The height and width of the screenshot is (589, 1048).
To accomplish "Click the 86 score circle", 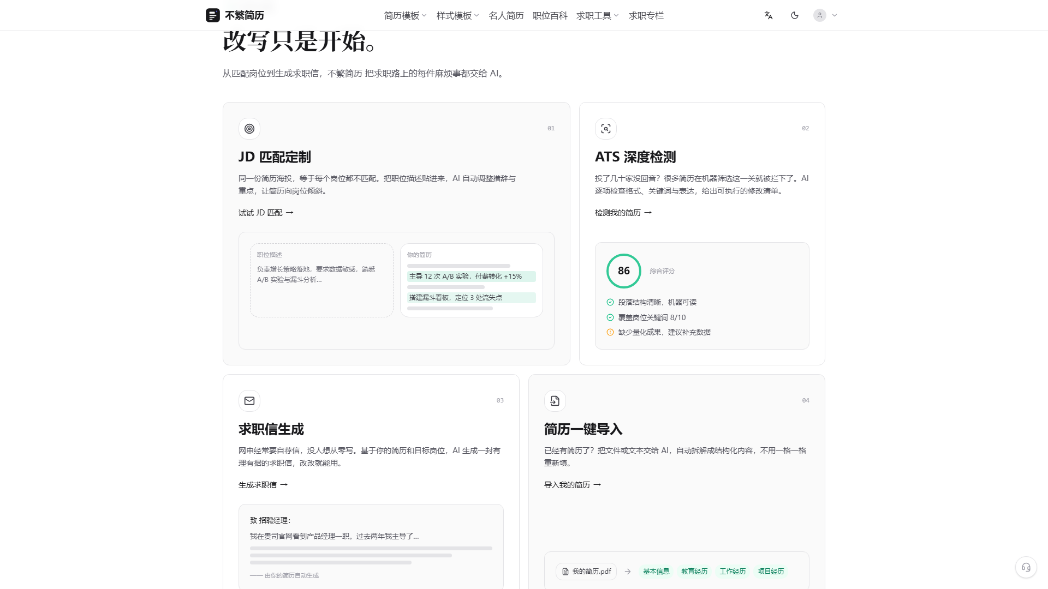I will 624,271.
